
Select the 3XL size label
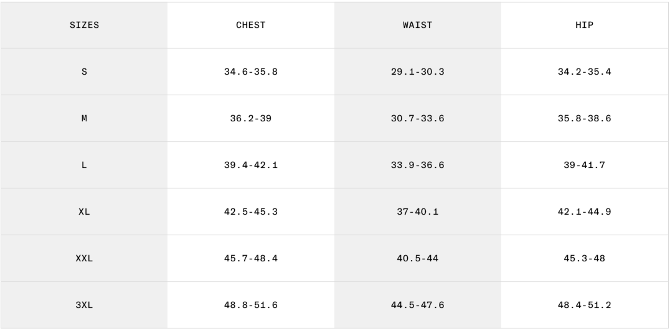pos(84,305)
